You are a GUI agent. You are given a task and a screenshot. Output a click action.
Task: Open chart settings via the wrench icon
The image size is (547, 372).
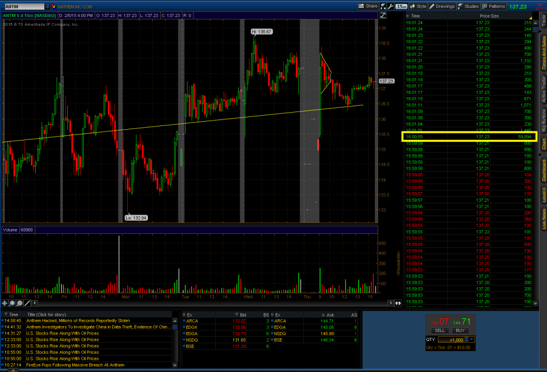click(390, 6)
